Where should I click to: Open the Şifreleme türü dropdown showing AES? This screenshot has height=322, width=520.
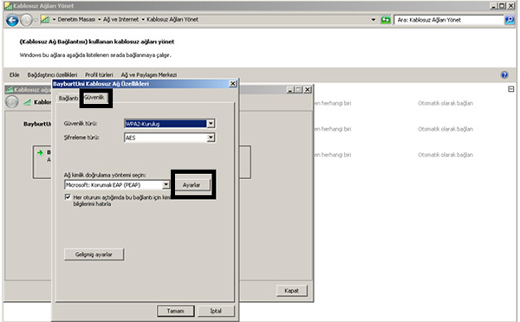click(x=211, y=138)
